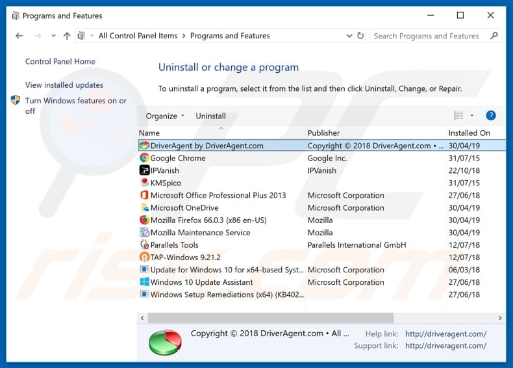Open Turn Windows features on or off
513x368 pixels.
(76, 105)
